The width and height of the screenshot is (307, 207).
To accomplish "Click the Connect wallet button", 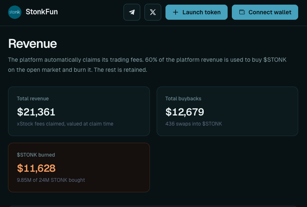I will 265,12.
